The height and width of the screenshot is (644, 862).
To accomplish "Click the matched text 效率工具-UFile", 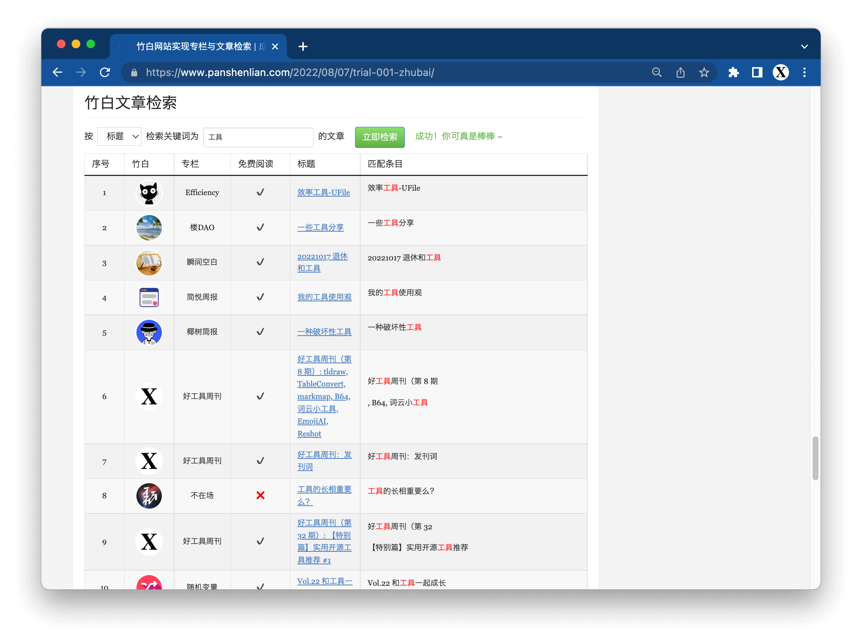I will (394, 188).
